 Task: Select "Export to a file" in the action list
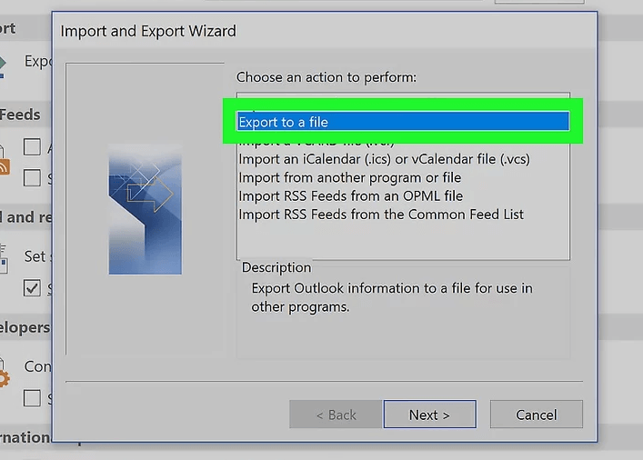[x=402, y=122]
